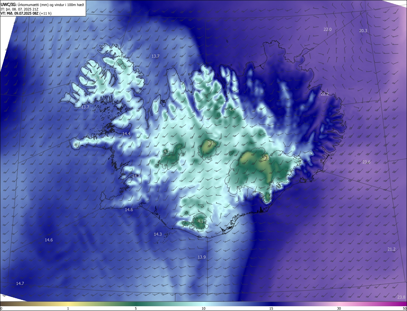Click the 'UWC/IG: Úrkomumætti (mm)' title line
407x311 pixels.
click(42, 4)
